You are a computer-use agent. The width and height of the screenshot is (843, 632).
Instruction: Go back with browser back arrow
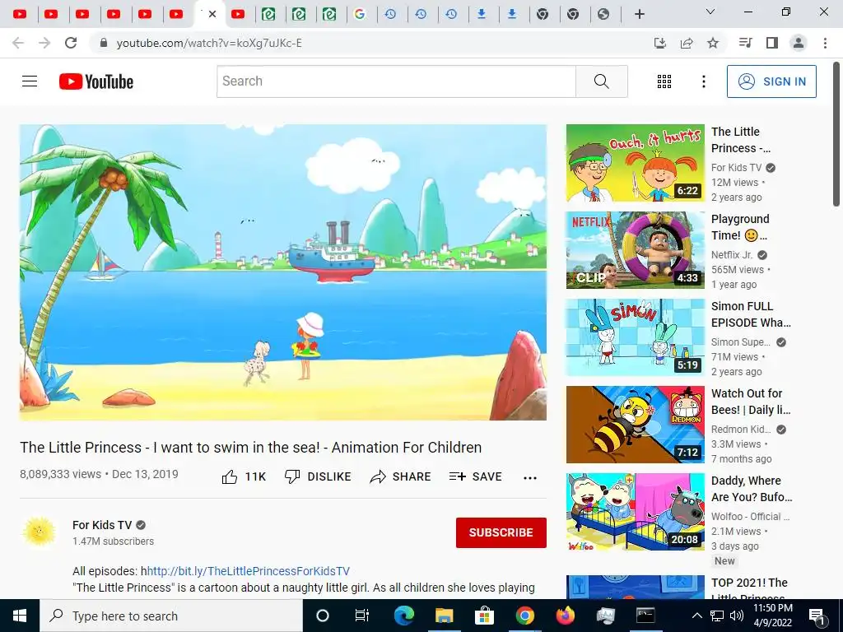(18, 43)
